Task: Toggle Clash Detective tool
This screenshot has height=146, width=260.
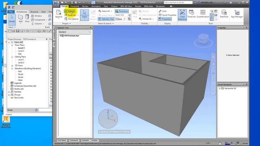Action: [x=182, y=15]
